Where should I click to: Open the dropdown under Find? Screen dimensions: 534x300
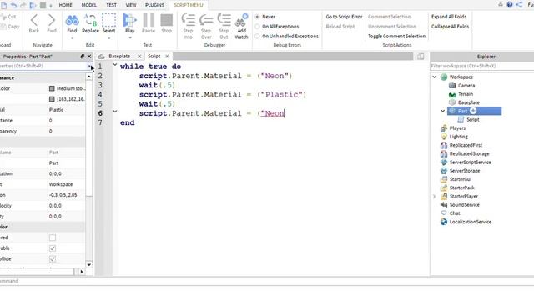coord(72,38)
